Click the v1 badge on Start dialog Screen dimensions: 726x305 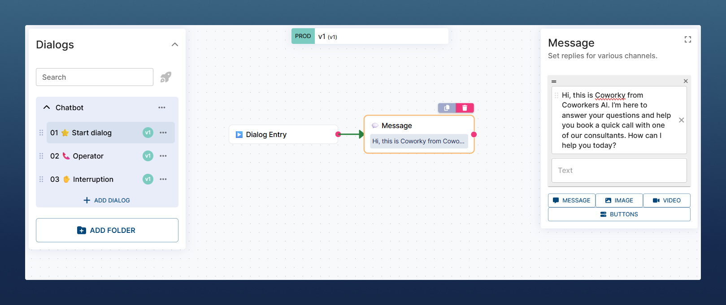[148, 133]
